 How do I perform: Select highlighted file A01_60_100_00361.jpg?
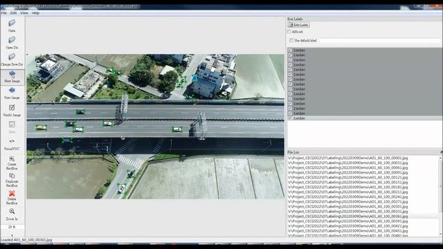point(347,216)
